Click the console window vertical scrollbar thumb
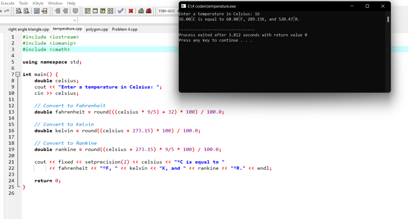The width and height of the screenshot is (408, 219). (388, 19)
